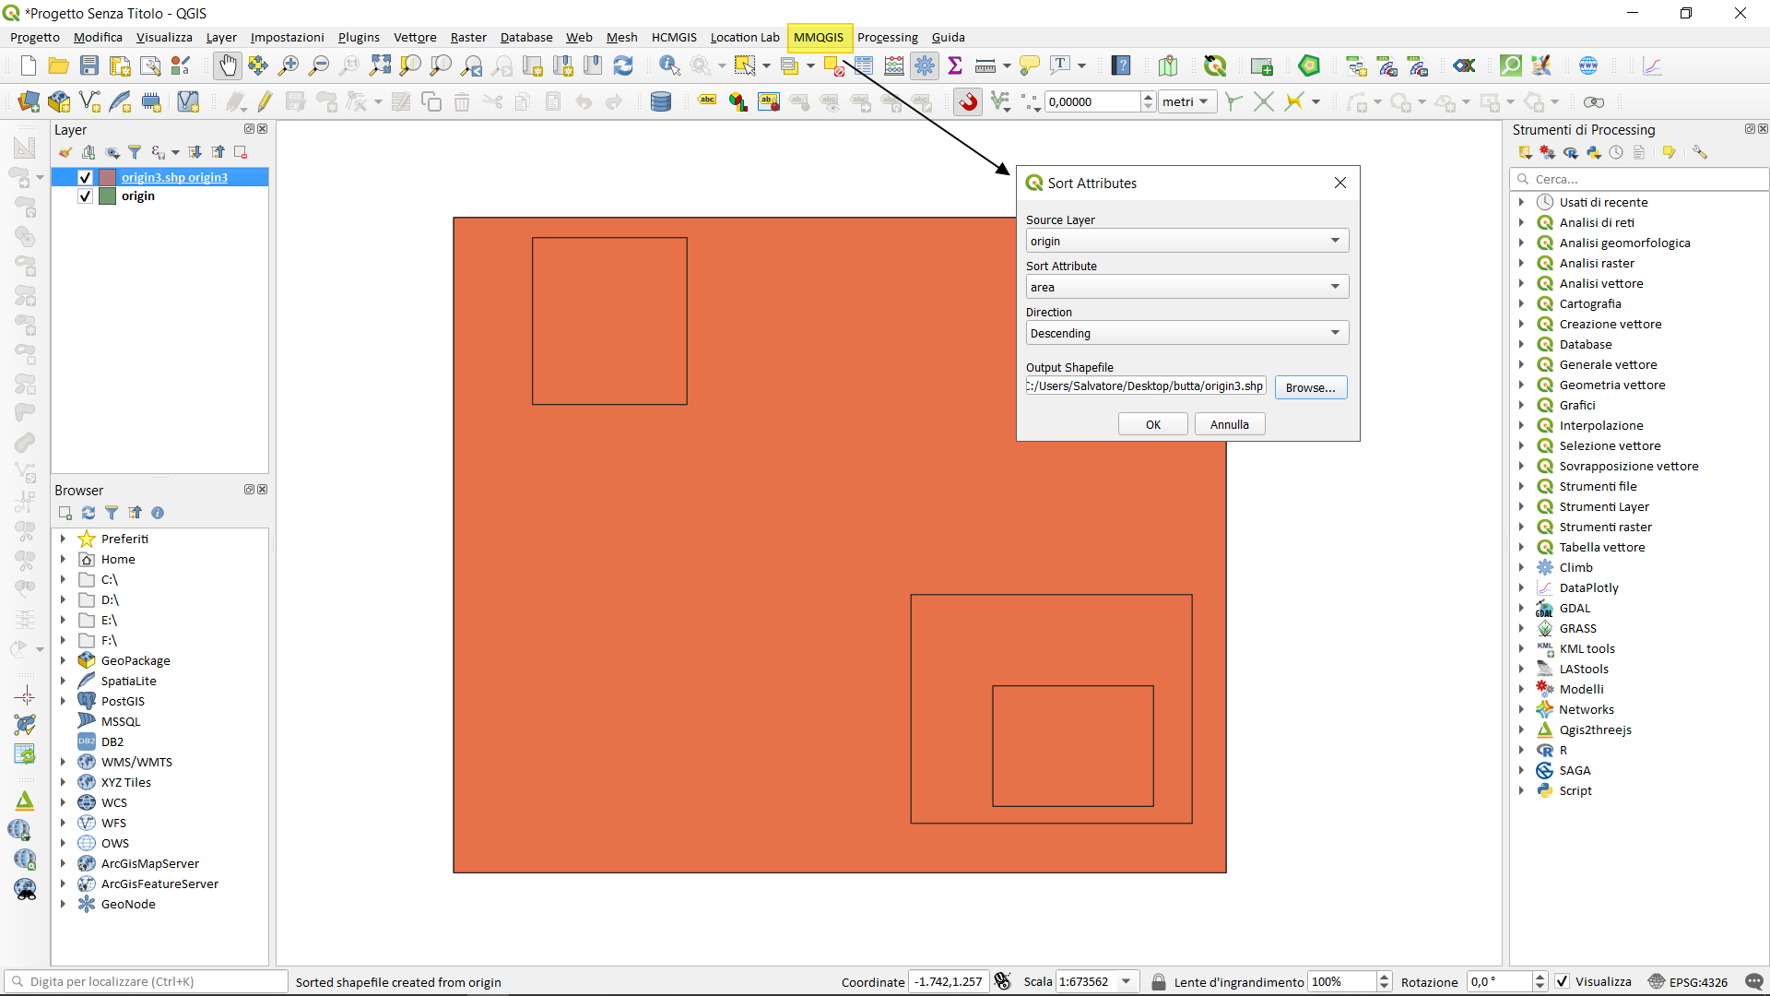Open the Vettore menu
The width and height of the screenshot is (1770, 996).
[x=414, y=37]
